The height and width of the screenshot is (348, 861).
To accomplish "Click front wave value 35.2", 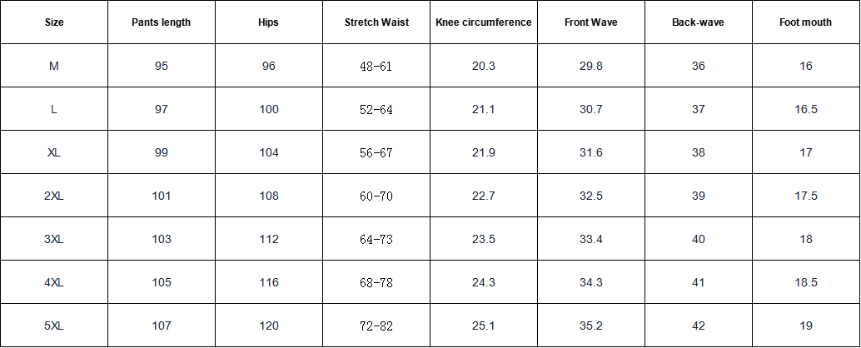I will 591,326.
